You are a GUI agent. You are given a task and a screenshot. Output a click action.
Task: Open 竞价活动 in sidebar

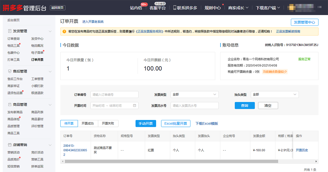tap(37, 152)
